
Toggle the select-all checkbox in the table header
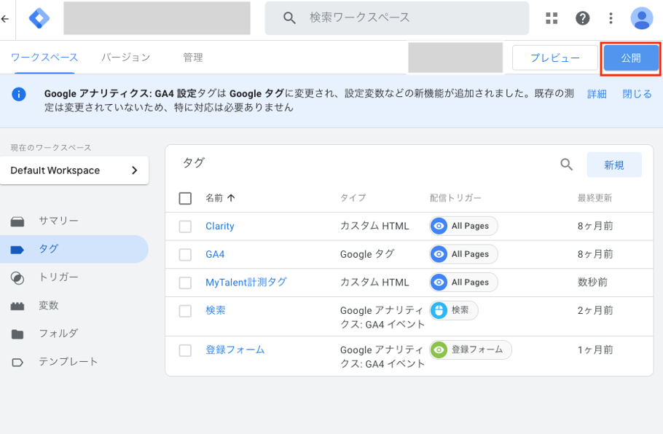(x=185, y=198)
